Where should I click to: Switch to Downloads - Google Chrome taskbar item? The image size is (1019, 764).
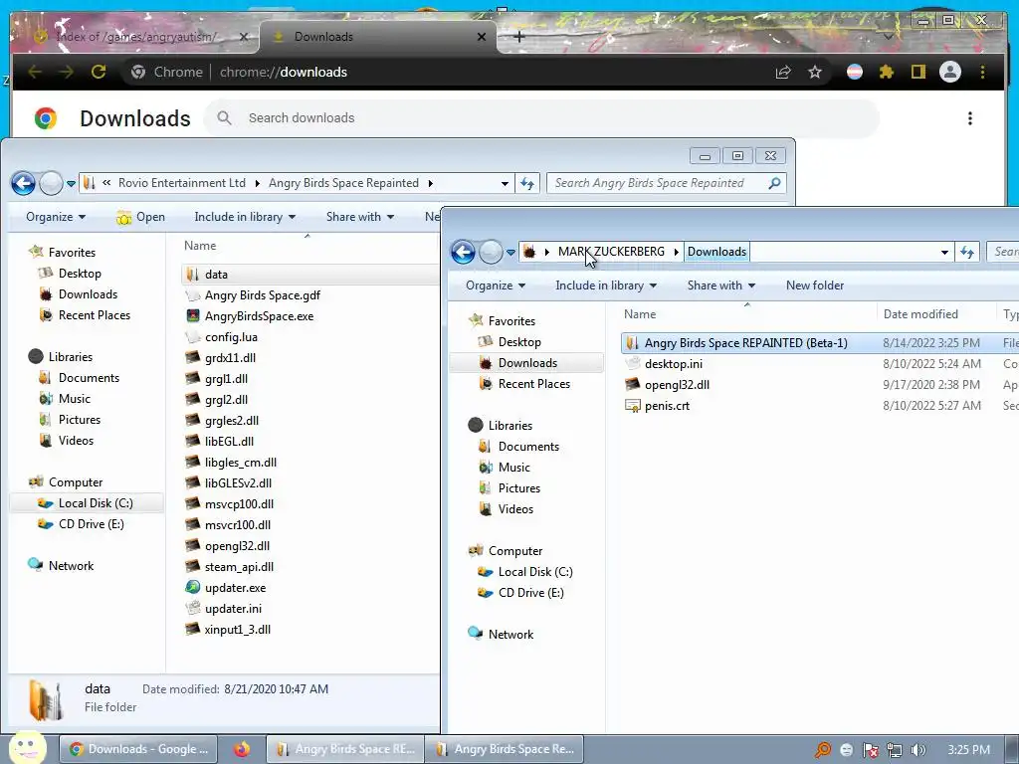(137, 749)
